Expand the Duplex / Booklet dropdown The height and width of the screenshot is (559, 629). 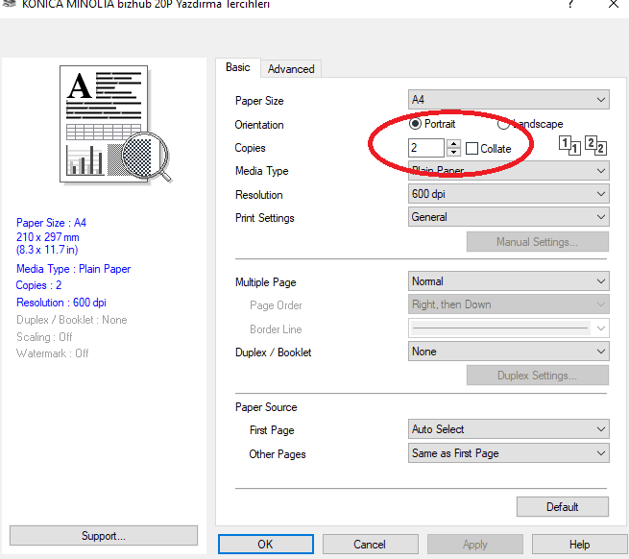(x=508, y=352)
